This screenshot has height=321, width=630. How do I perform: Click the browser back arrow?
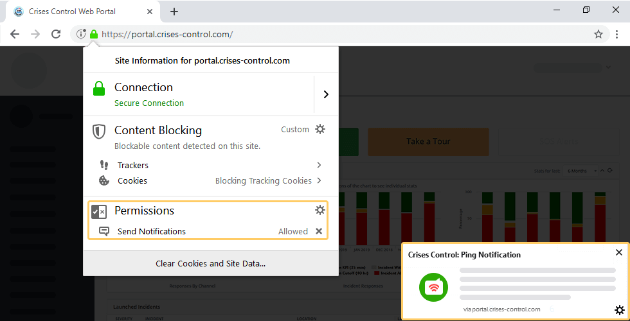pyautogui.click(x=15, y=34)
